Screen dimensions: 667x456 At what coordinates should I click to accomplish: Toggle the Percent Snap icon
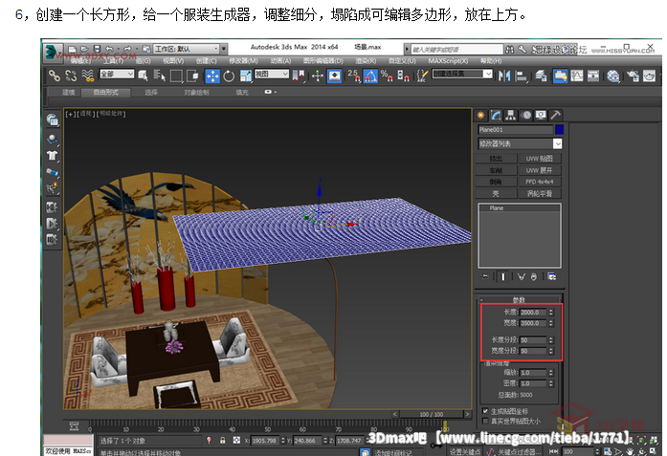(x=387, y=76)
